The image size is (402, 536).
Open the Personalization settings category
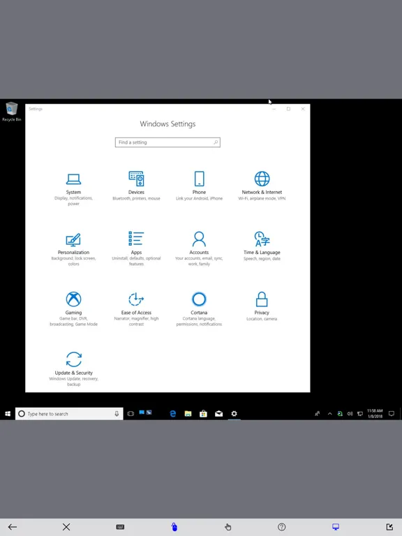73,249
